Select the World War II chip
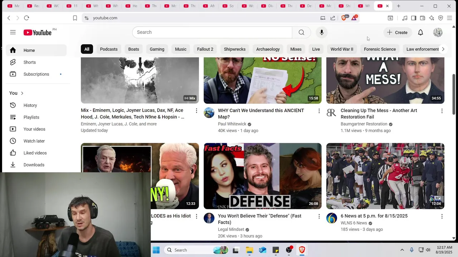Viewport: 458px width, 257px height. pos(342,49)
